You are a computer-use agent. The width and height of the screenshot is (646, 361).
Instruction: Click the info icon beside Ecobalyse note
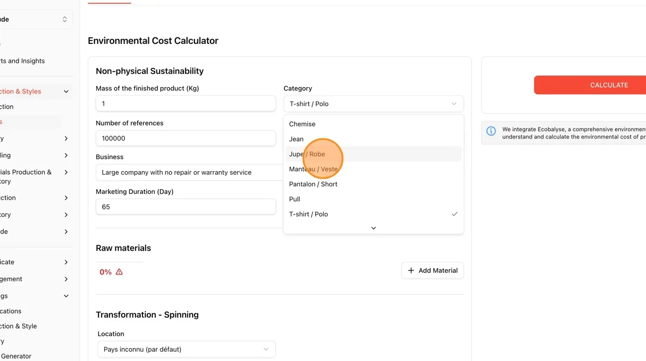click(x=491, y=131)
